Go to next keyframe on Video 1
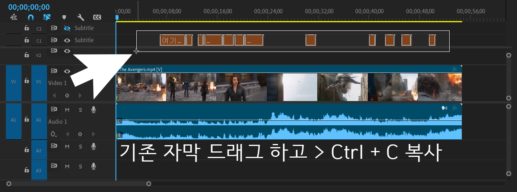This screenshot has width=517, height=192. coord(80,95)
